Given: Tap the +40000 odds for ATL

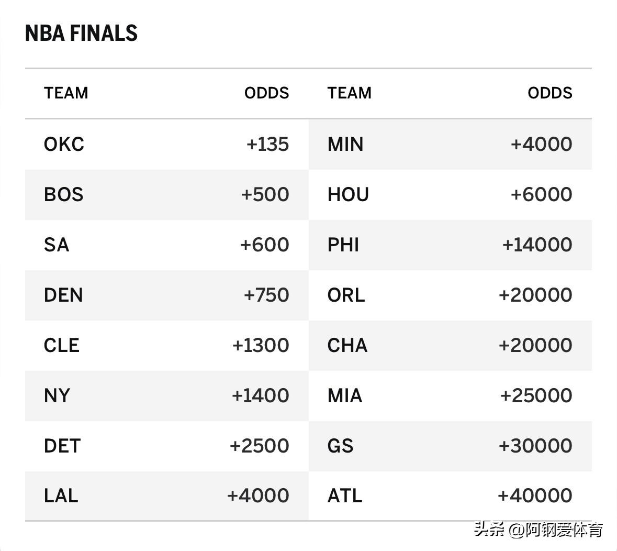Looking at the screenshot, I should click(x=535, y=495).
